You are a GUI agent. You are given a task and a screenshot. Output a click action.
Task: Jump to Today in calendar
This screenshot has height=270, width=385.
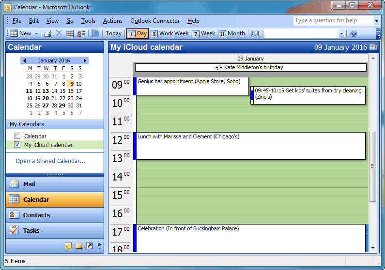click(x=113, y=33)
